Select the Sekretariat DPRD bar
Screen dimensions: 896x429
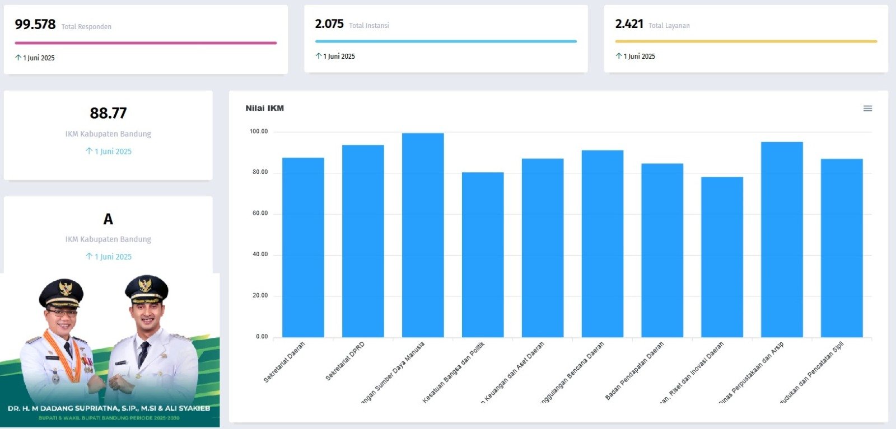363,241
